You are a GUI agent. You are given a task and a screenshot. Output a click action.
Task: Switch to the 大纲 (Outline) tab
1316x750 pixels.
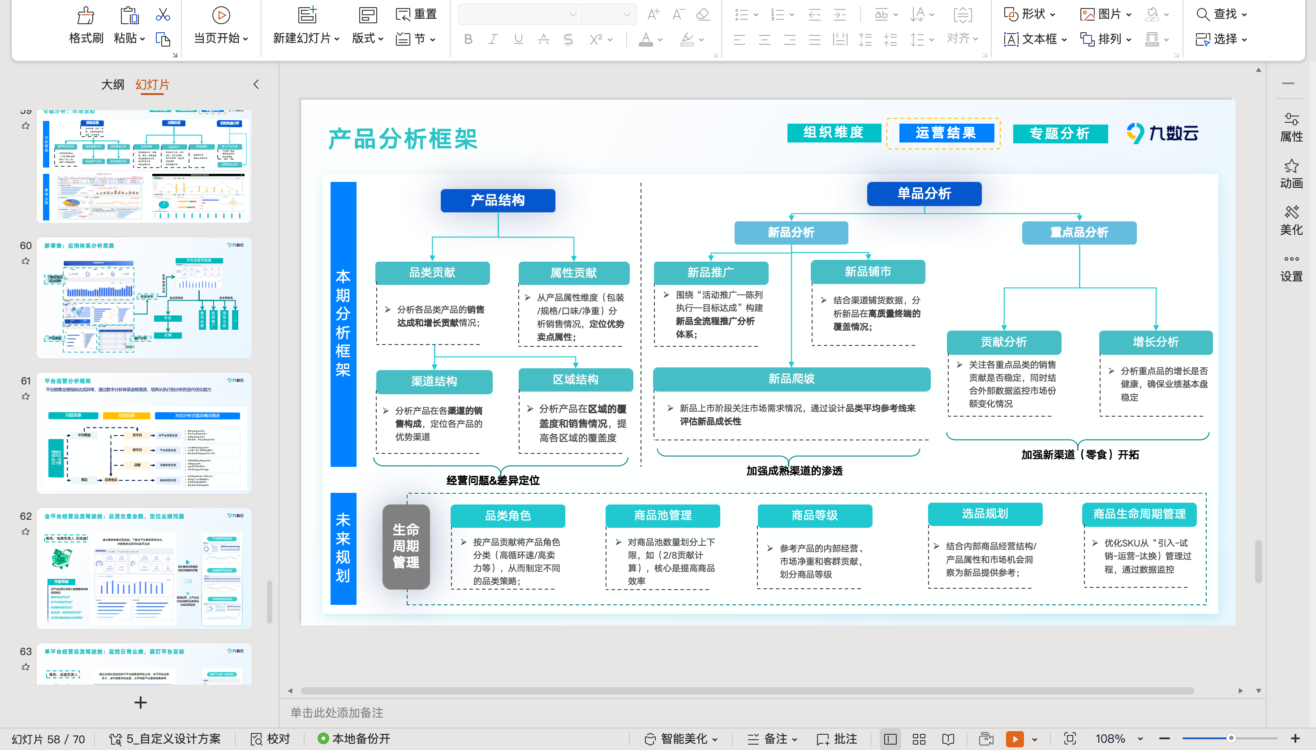click(x=113, y=84)
